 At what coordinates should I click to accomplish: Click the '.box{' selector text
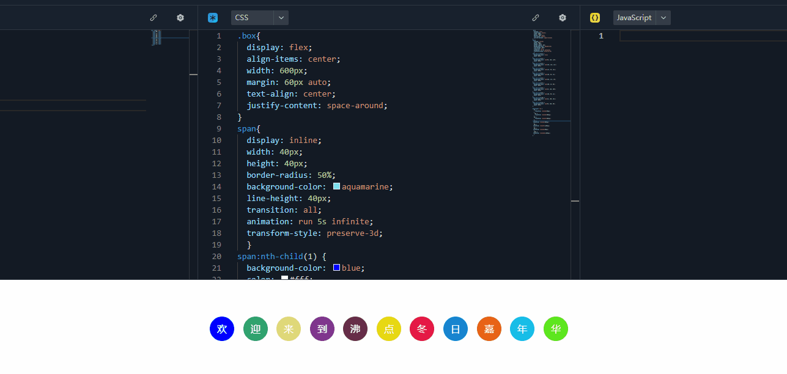tap(249, 36)
